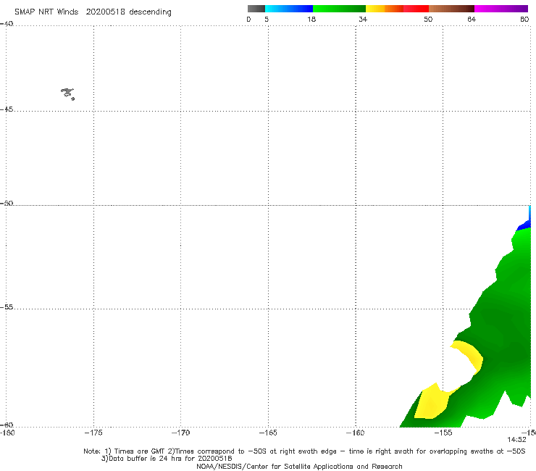Click the color bar label '34'
This screenshot has width=536, height=471.
pyautogui.click(x=363, y=19)
